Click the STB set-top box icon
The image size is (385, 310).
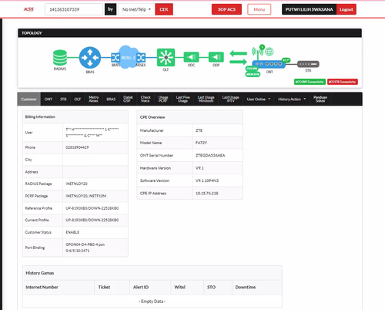[x=308, y=64]
